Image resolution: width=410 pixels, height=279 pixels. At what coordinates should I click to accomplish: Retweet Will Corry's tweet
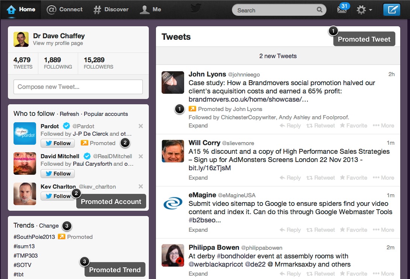coord(321,178)
